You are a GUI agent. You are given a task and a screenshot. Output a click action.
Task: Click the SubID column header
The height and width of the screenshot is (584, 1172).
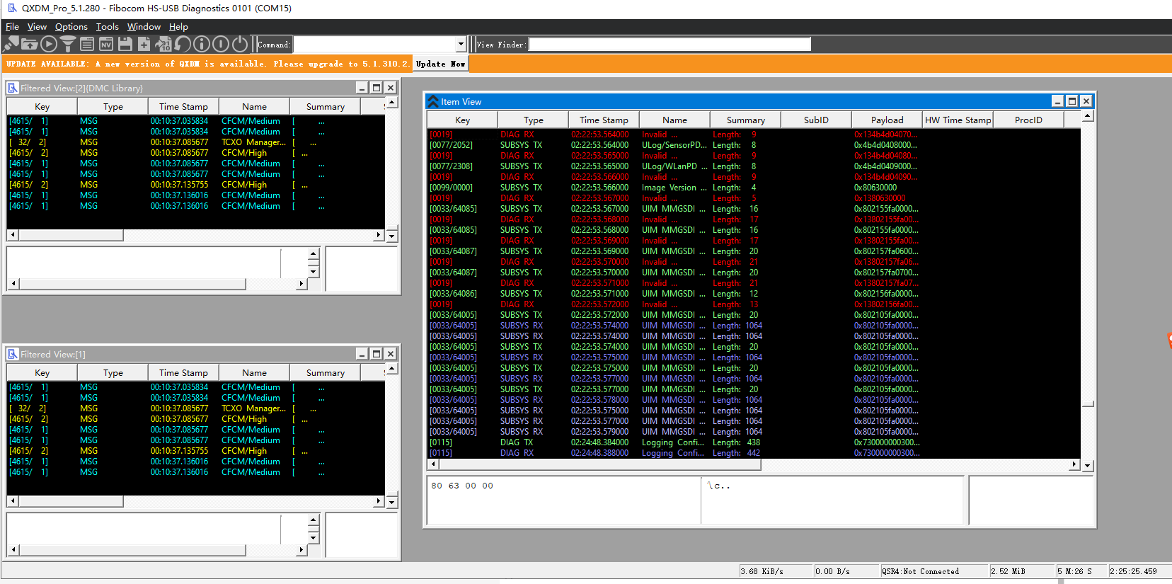point(816,120)
